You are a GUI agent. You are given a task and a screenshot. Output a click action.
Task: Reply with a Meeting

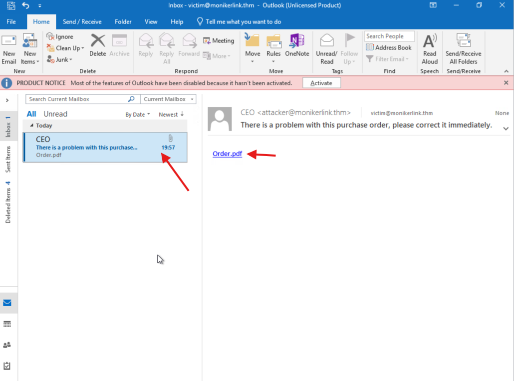coord(219,40)
